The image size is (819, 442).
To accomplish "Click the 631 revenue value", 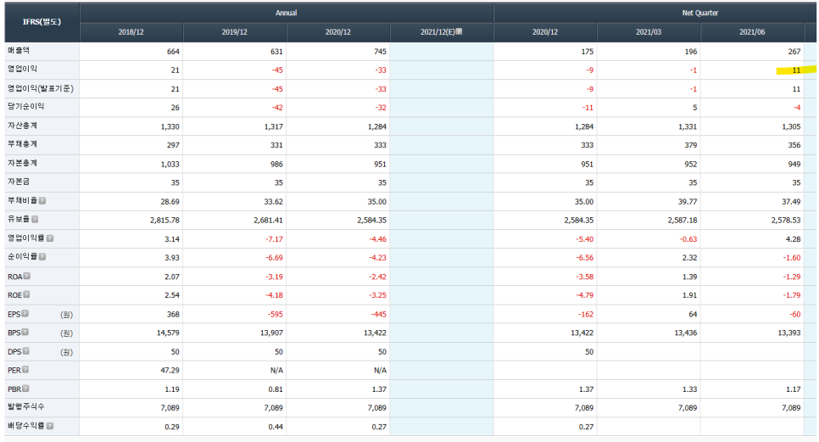I will point(276,51).
